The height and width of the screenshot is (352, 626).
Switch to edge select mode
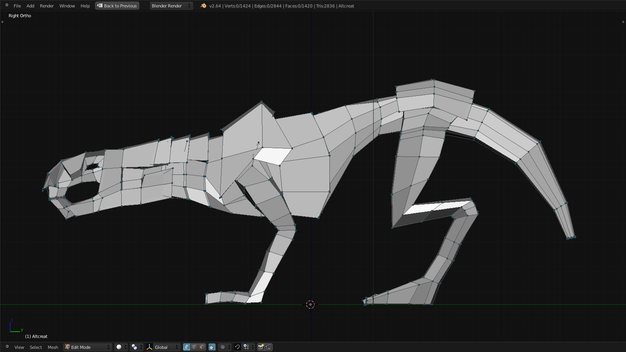click(x=194, y=347)
